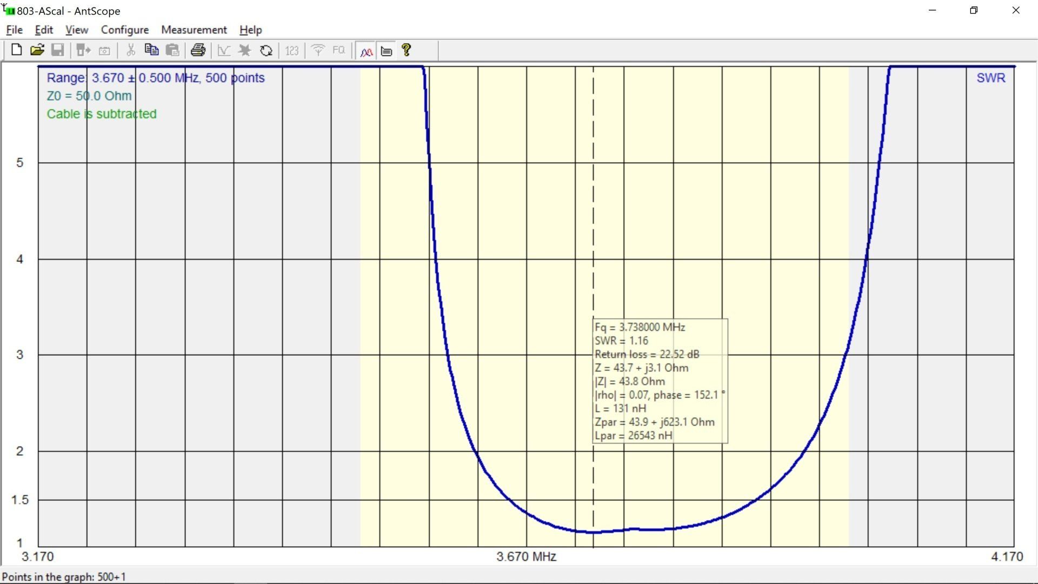
Task: Click the yellow question mark help icon
Action: 407,50
